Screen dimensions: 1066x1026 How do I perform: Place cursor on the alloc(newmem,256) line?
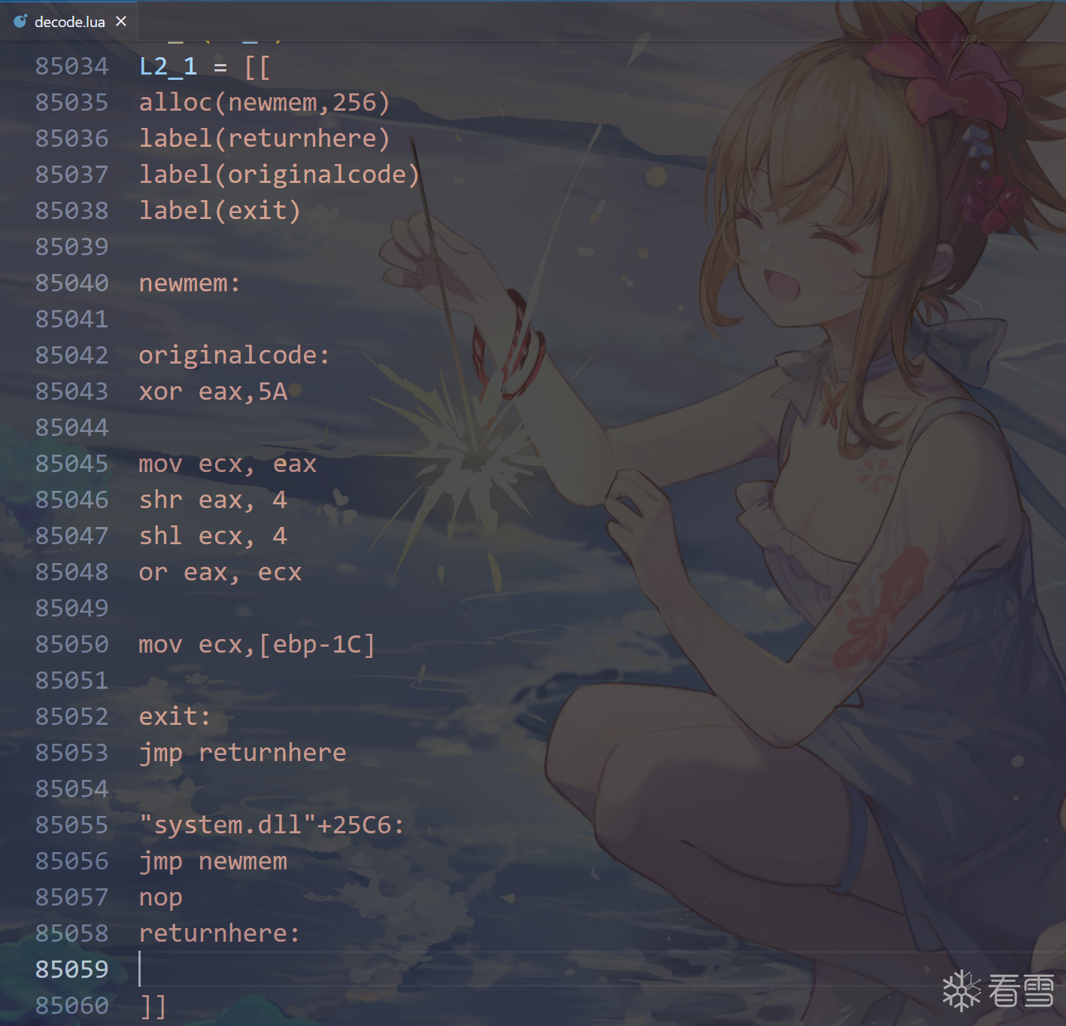pos(264,102)
